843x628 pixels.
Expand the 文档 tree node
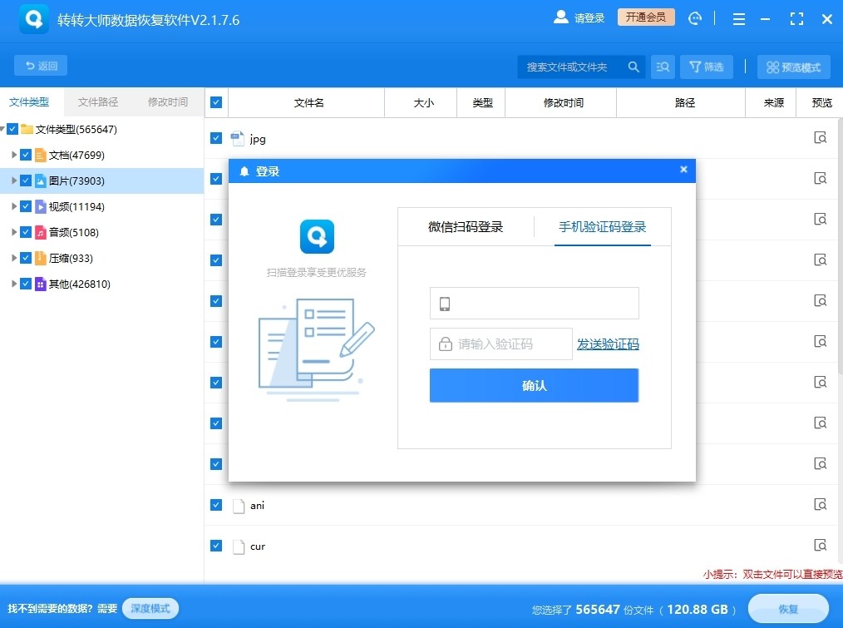click(13, 155)
